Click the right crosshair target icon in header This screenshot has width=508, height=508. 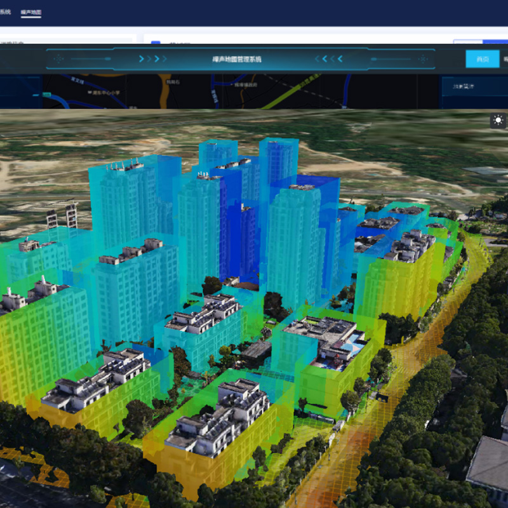pos(421,59)
